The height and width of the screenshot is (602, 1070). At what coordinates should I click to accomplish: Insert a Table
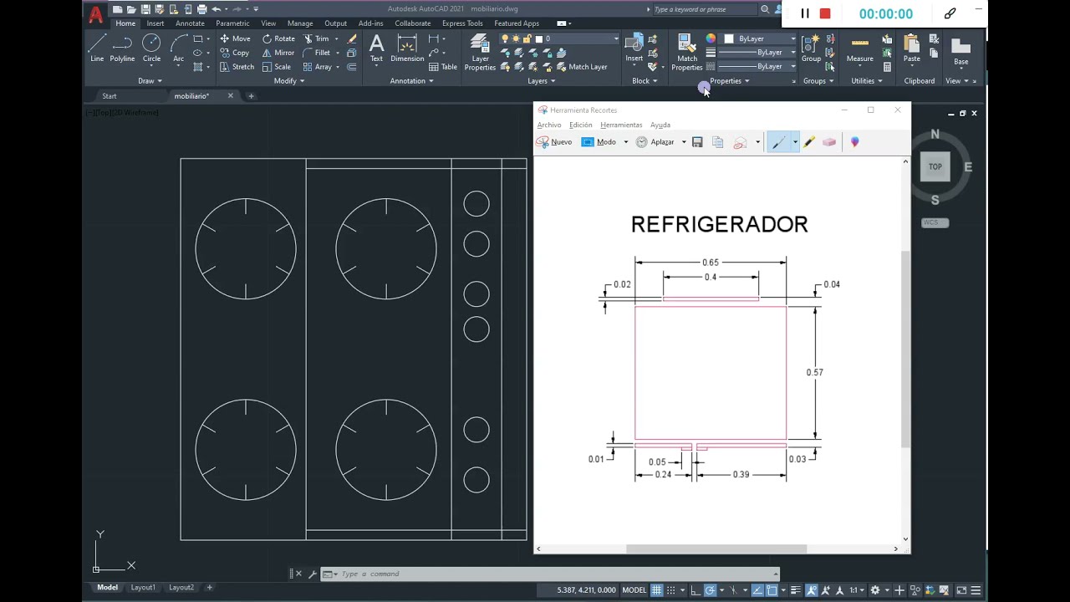(x=443, y=67)
